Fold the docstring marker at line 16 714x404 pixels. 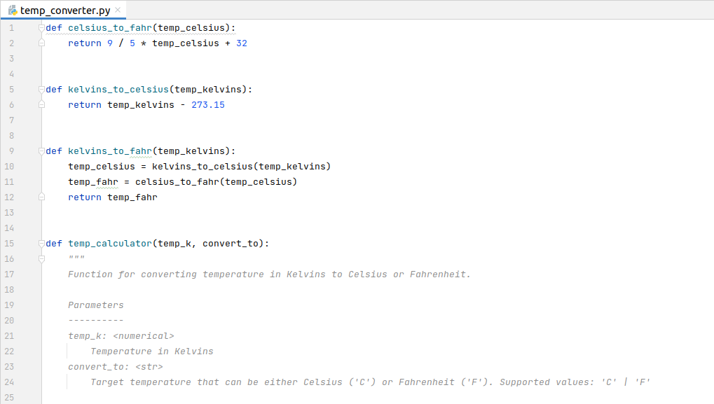pos(41,259)
